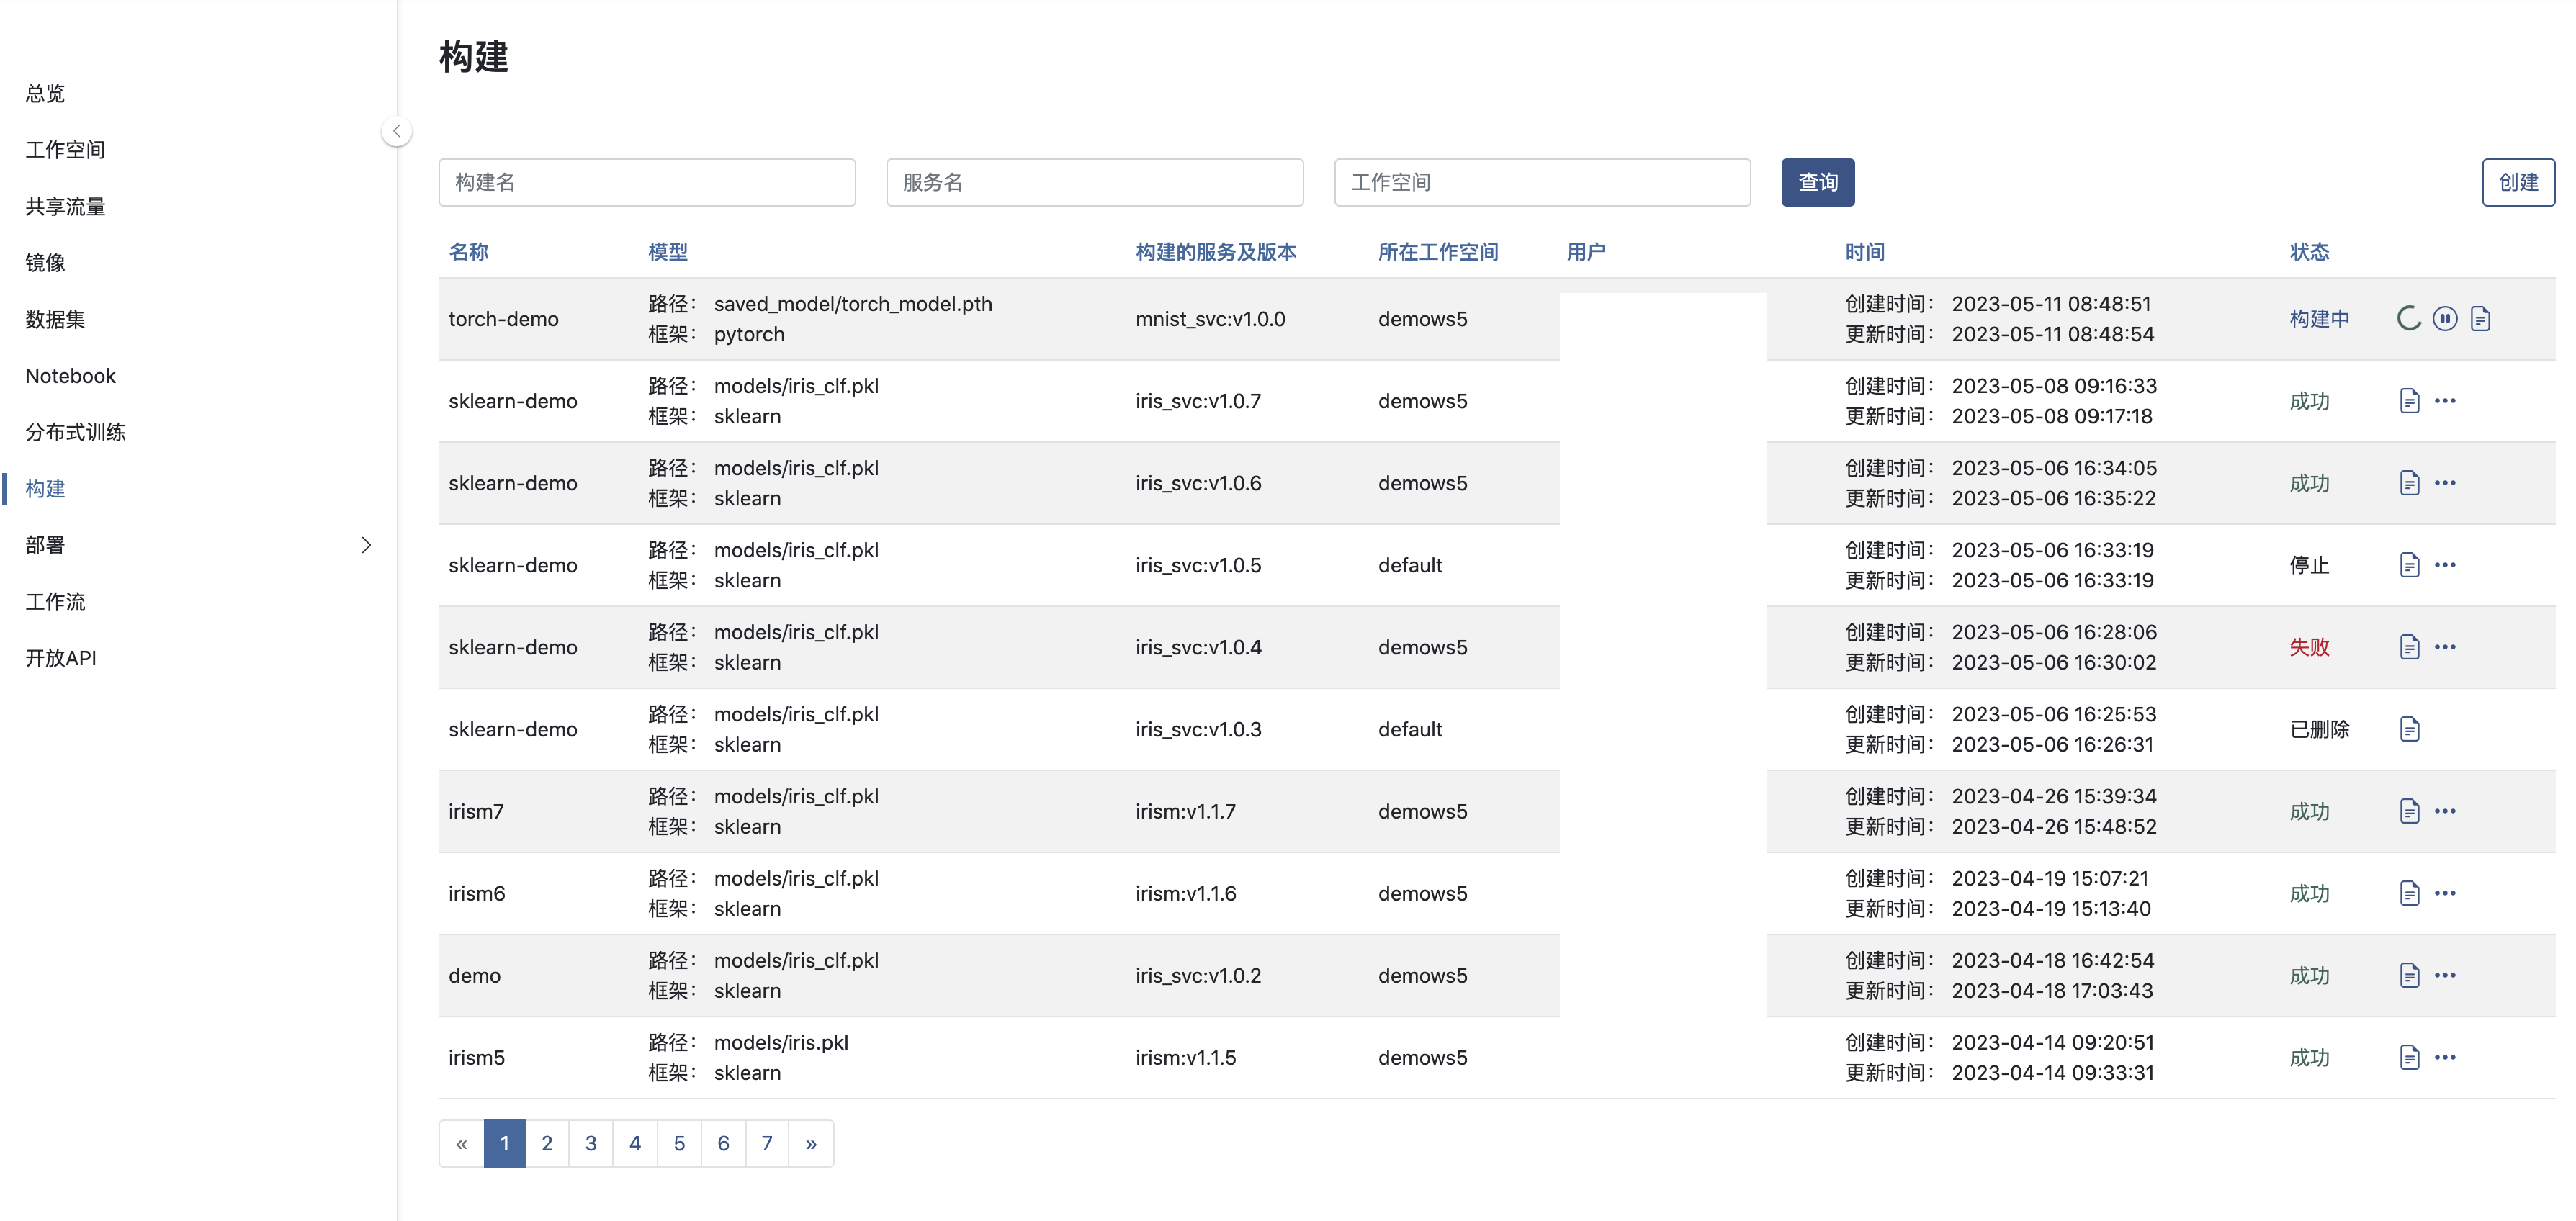Go to 分布式训练 in sidebar
The height and width of the screenshot is (1221, 2576).
76,432
